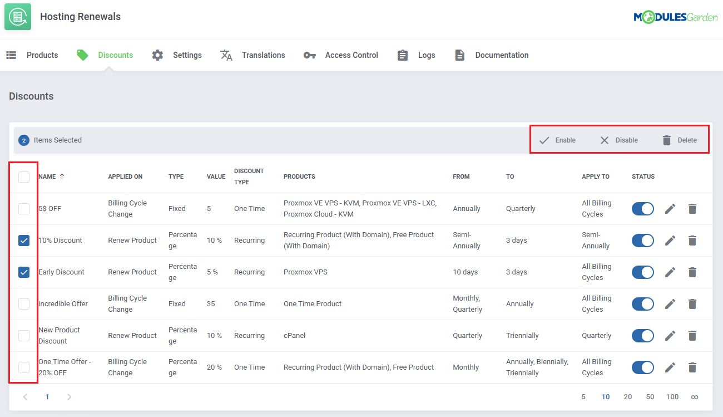
Task: Toggle status switch for Incredible Offer
Action: pos(643,304)
